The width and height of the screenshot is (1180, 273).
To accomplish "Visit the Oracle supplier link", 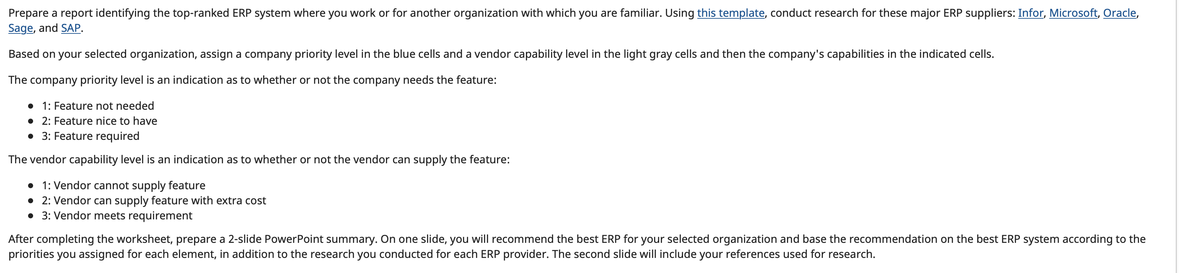I will [1119, 13].
